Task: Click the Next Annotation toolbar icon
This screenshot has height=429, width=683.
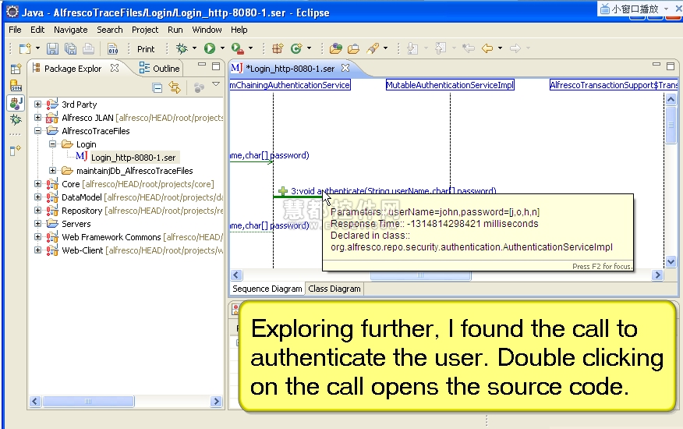Action: coord(412,48)
